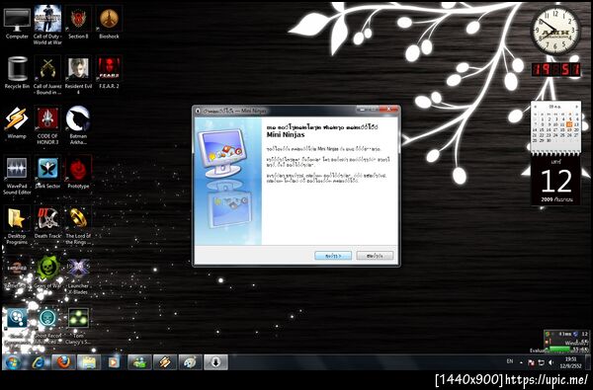593x390 pixels.
Task: Open Windows Explorer from the taskbar
Action: 89,362
